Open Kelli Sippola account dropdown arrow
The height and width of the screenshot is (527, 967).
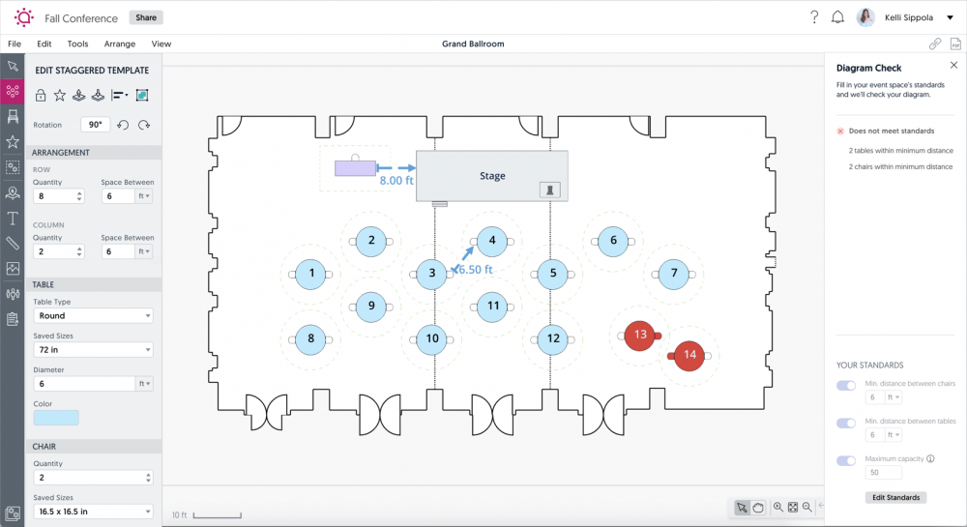click(950, 17)
